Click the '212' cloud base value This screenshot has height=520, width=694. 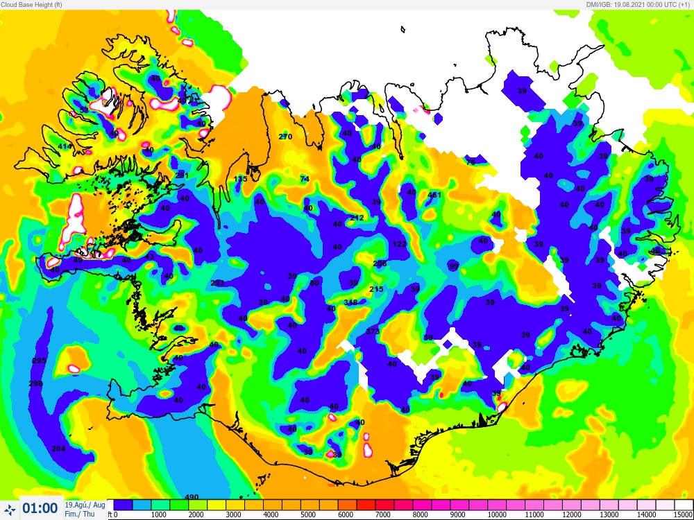point(357,218)
